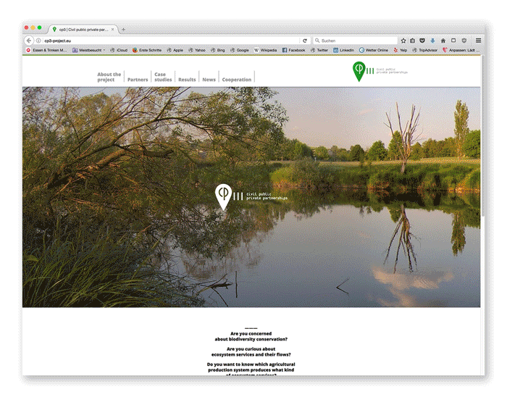Open the Cooperation menu item
The image size is (507, 397).
click(236, 80)
